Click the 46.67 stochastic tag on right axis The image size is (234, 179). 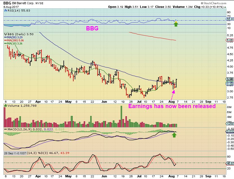pos(230,163)
